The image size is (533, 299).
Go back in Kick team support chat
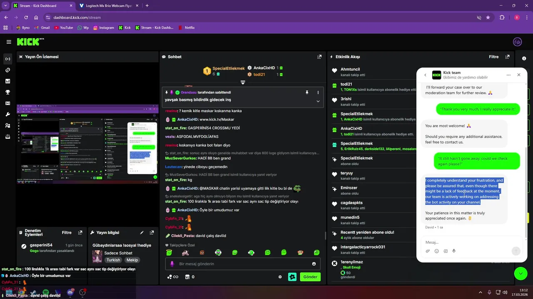pyautogui.click(x=425, y=75)
